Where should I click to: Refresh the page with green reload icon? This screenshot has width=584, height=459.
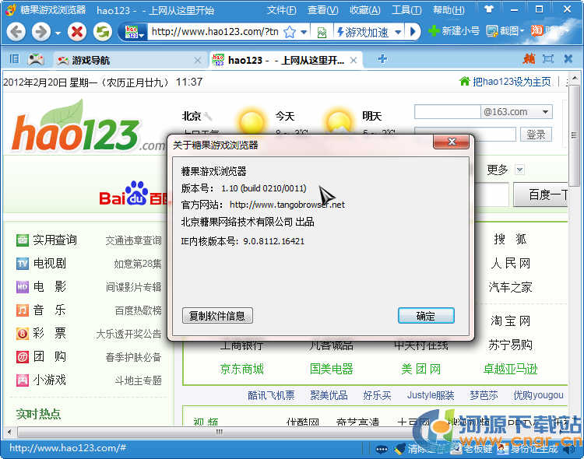(x=103, y=32)
